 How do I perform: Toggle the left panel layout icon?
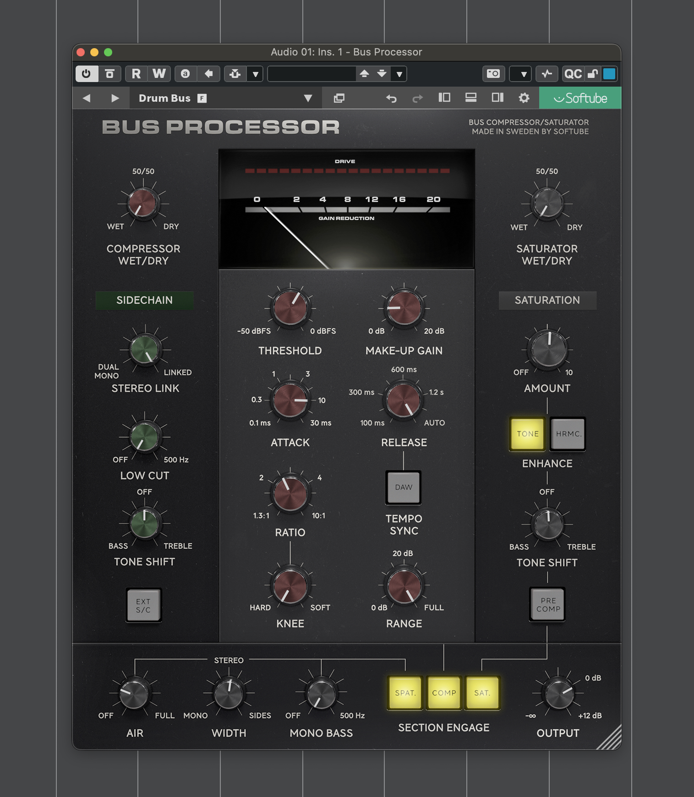tap(444, 98)
